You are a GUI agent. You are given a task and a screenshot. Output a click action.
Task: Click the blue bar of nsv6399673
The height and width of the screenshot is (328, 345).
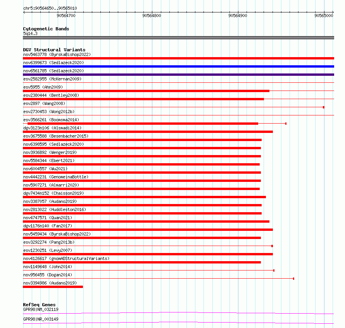point(178,66)
